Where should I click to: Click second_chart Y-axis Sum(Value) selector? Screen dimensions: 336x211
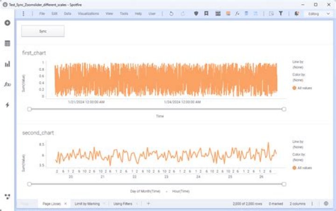tap(24, 163)
